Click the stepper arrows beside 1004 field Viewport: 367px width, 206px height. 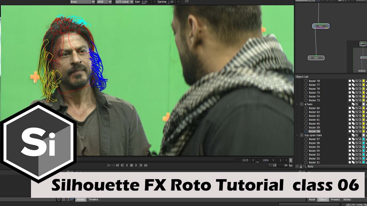coord(270,160)
